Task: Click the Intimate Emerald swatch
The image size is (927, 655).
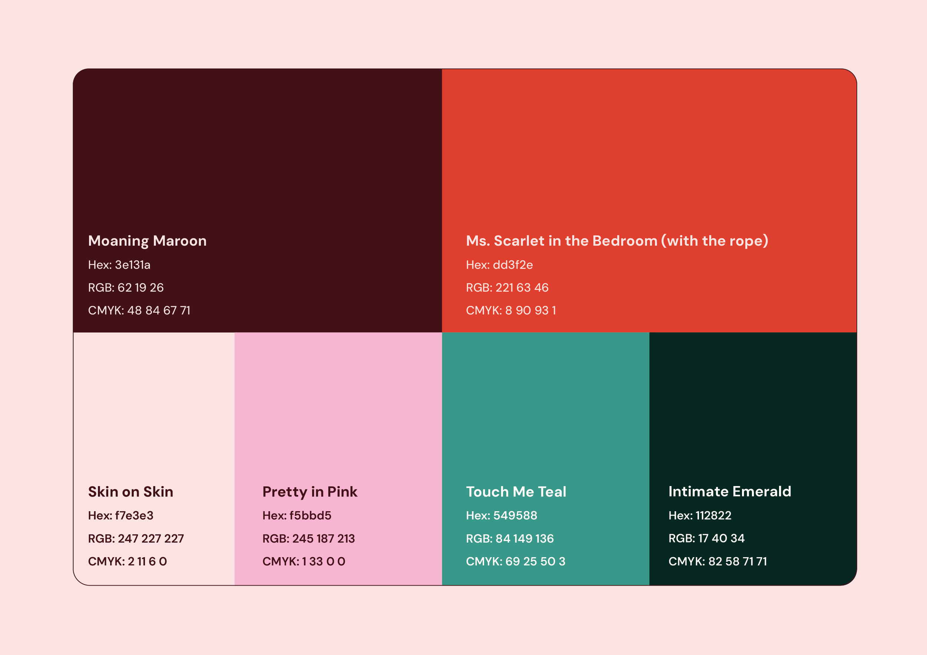Action: 753,403
